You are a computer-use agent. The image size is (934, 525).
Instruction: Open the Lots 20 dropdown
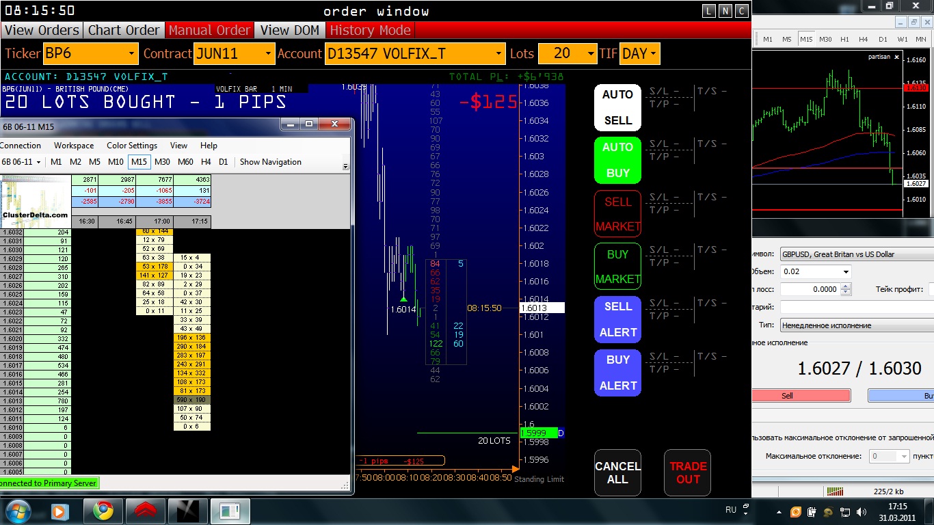591,53
